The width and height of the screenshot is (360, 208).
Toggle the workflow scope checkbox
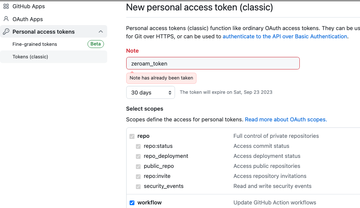(x=132, y=203)
